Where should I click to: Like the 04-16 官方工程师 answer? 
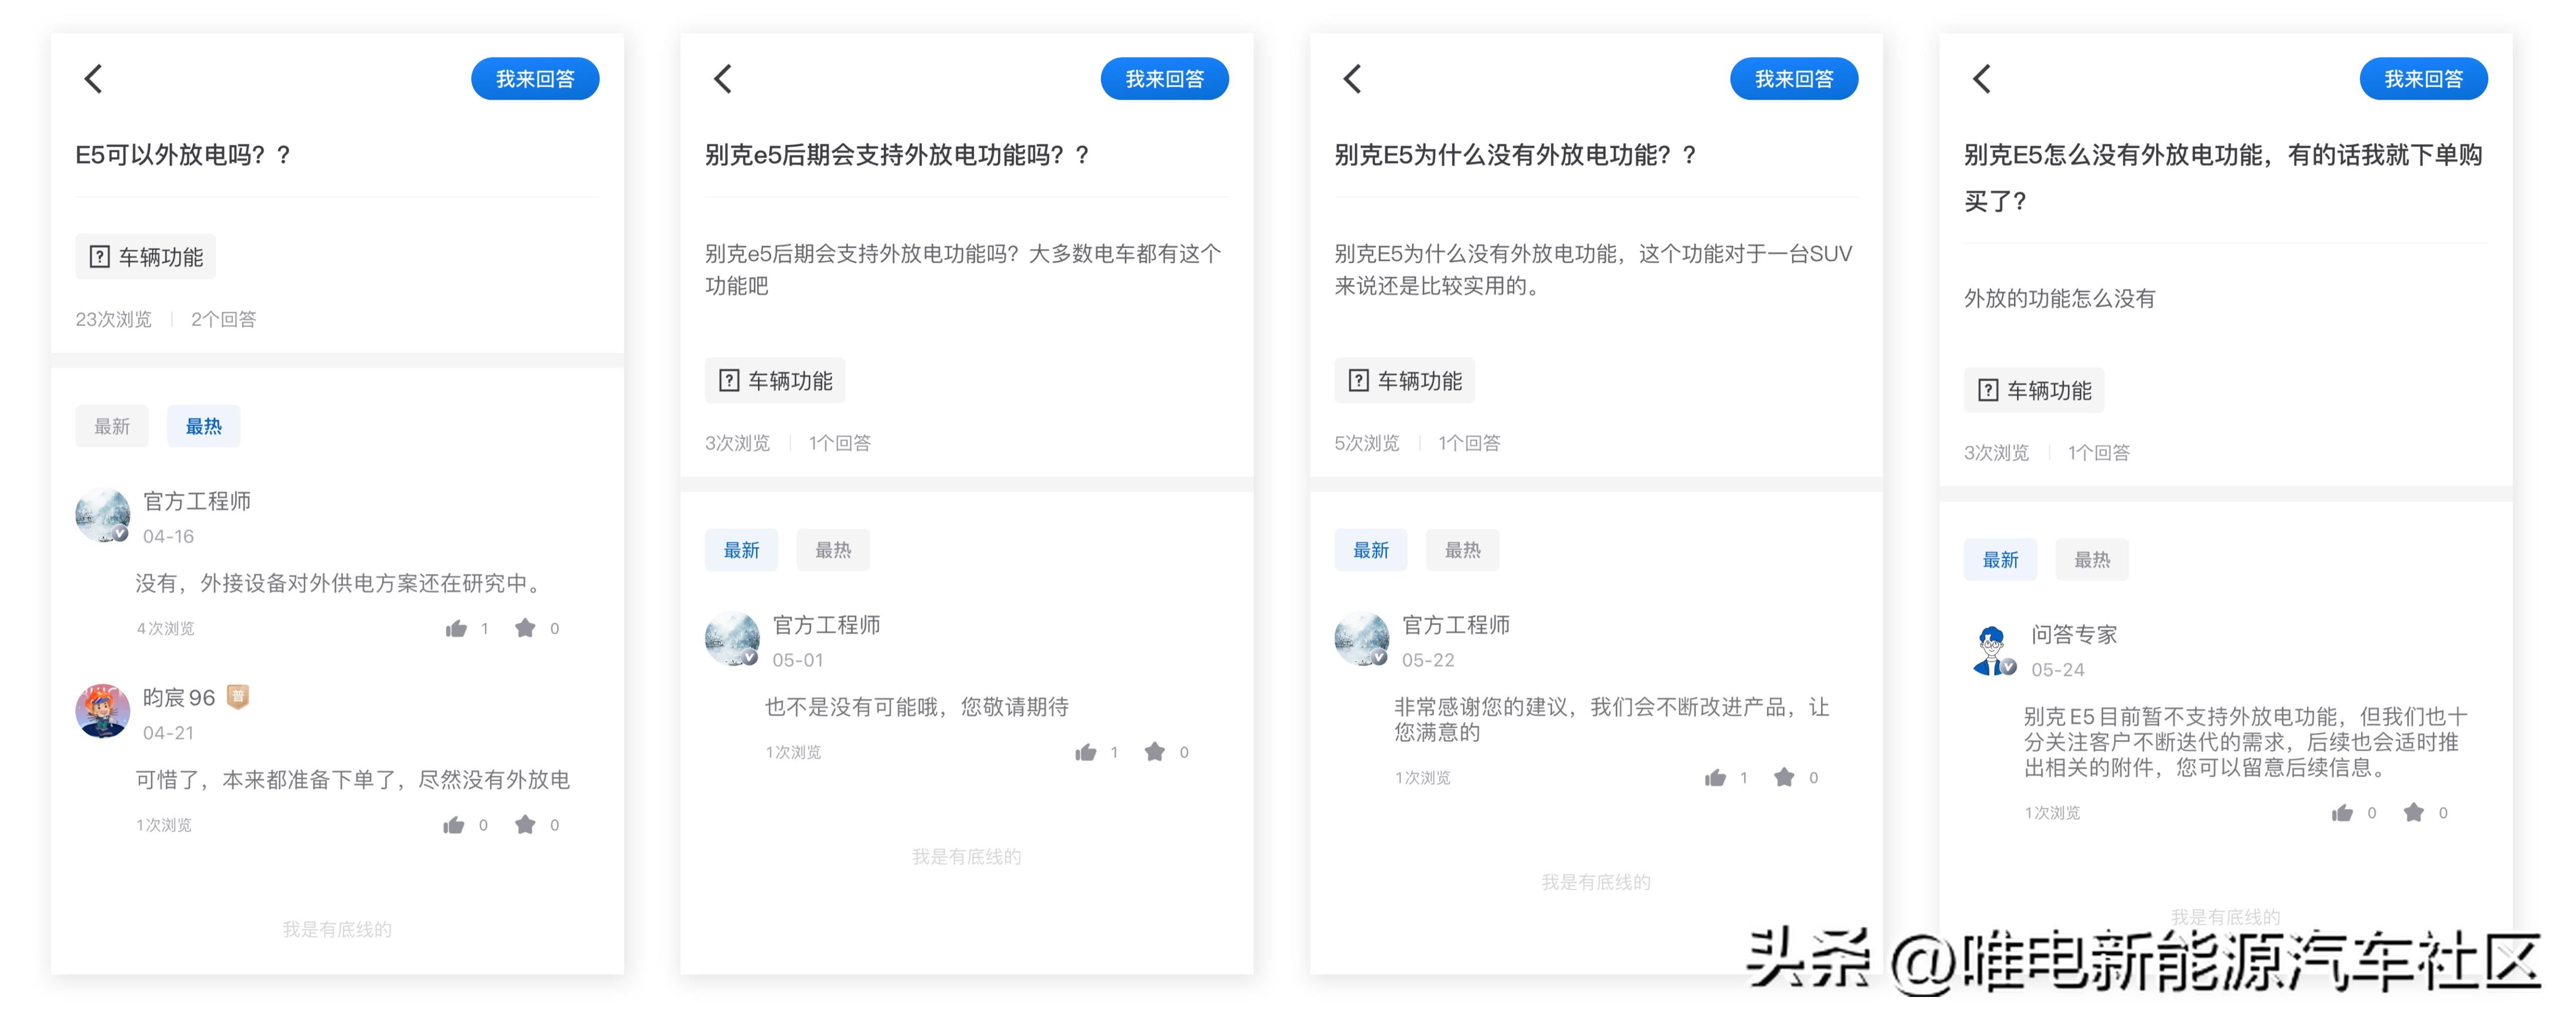(457, 629)
